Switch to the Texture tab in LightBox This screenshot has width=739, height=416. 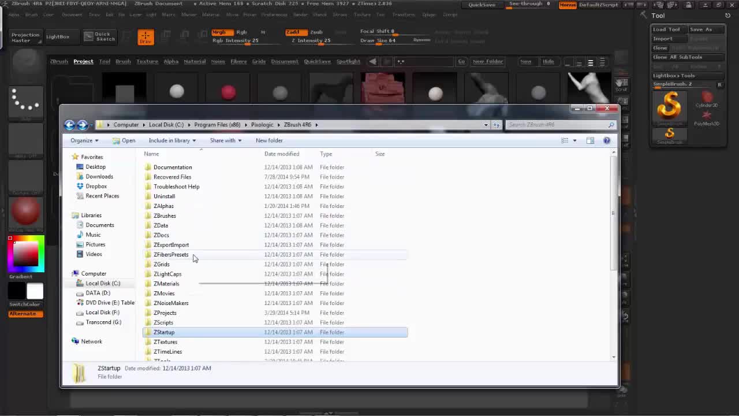(147, 61)
